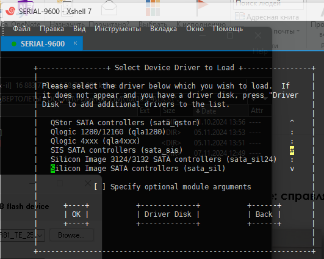Image resolution: width=324 pixels, height=259 pixels.
Task: Close the SERIAL-9600 tab
Action: (x=76, y=43)
